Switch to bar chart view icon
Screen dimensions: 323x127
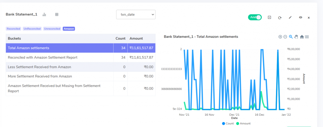point(44,14)
